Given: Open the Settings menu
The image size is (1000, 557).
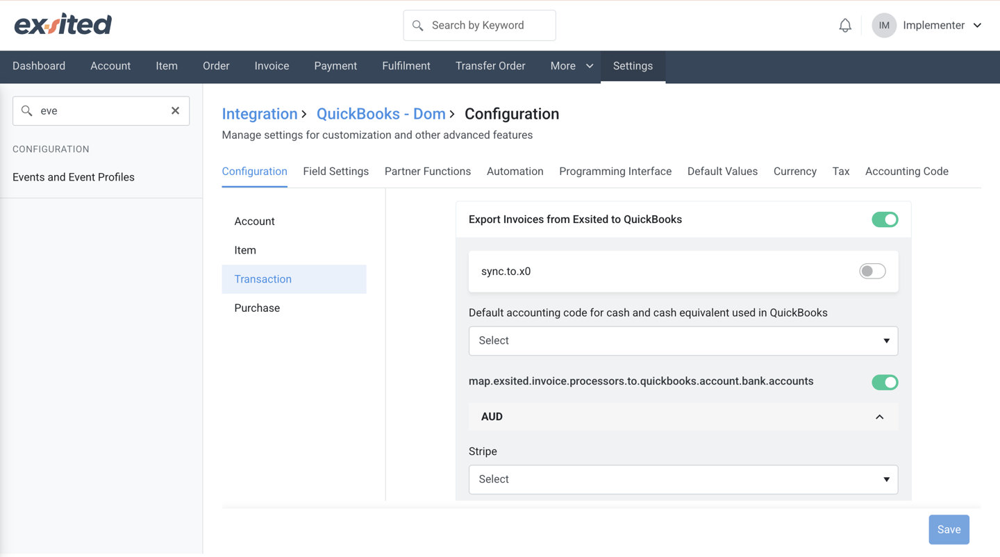Looking at the screenshot, I should pos(633,66).
